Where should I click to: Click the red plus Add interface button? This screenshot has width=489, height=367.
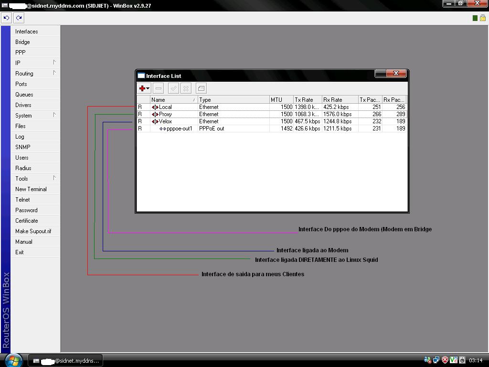[x=142, y=88]
